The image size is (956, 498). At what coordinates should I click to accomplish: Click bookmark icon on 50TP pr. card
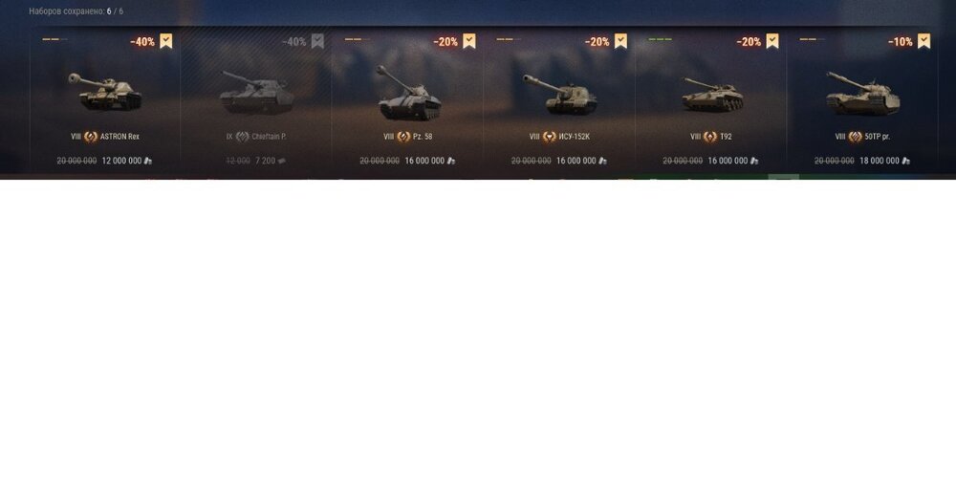point(924,41)
